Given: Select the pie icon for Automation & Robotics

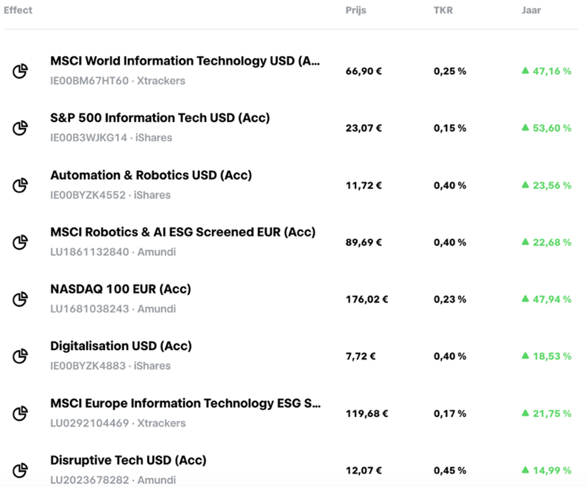Looking at the screenshot, I should coord(20,185).
